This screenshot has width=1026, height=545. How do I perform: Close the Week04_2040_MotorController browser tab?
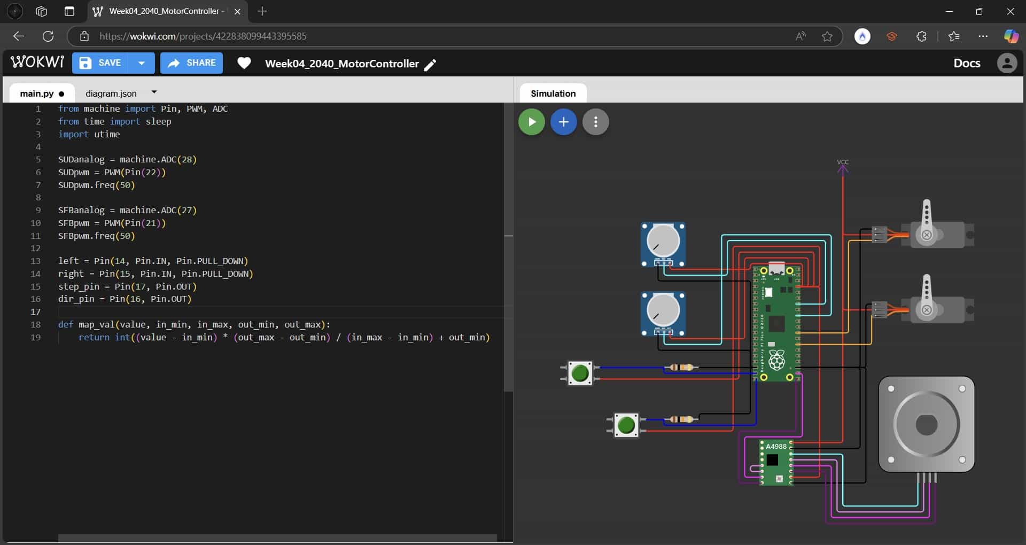[237, 11]
